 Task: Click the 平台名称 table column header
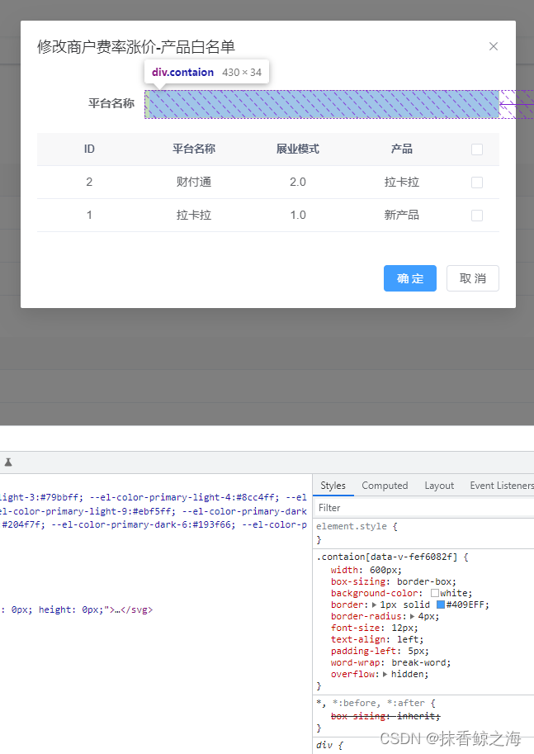(x=194, y=149)
